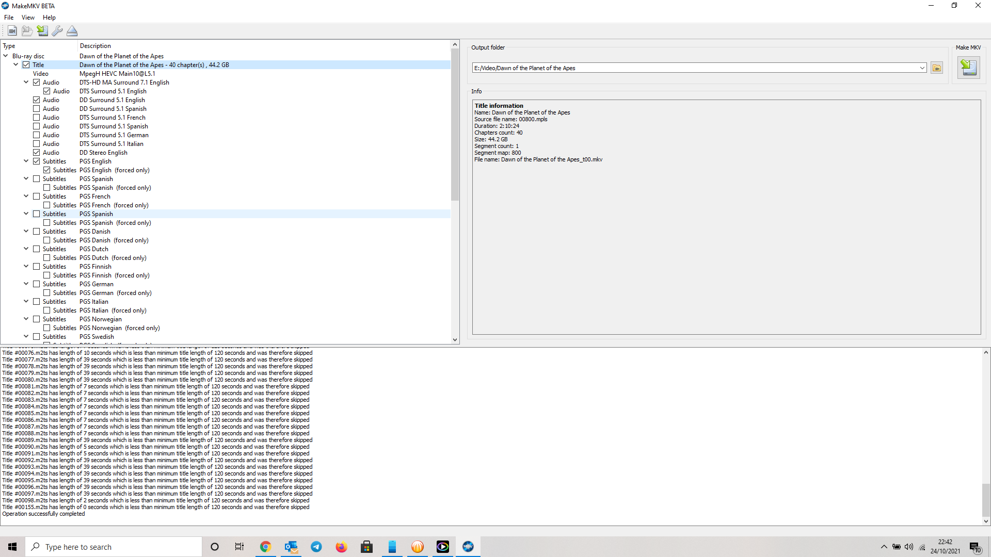This screenshot has width=991, height=557.
Task: Show hidden system tray icons
Action: pos(884,547)
